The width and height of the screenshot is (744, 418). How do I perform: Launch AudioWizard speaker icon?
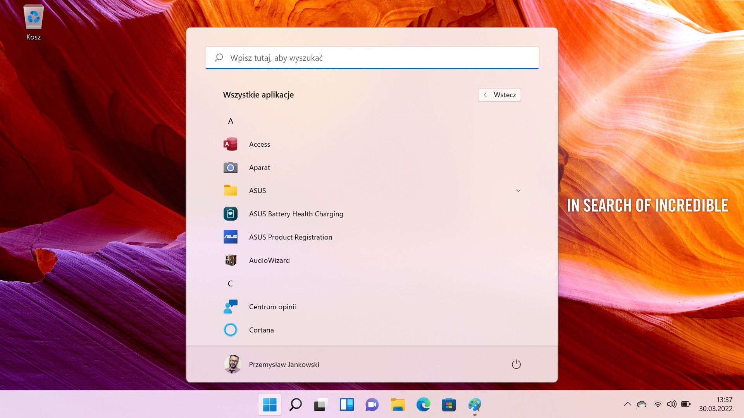click(231, 260)
